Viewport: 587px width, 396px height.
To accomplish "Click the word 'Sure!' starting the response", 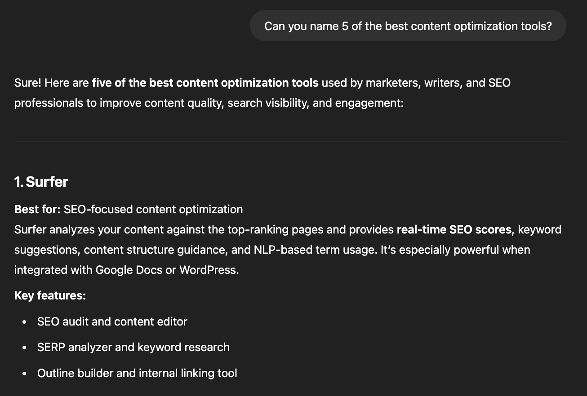I will click(28, 83).
